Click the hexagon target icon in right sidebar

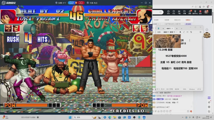(209, 107)
